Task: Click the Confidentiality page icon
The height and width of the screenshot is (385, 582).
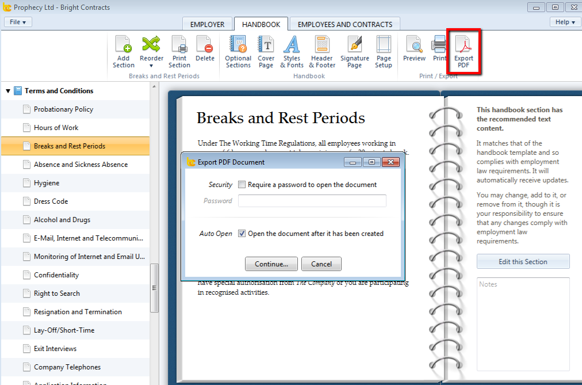Action: tap(26, 275)
